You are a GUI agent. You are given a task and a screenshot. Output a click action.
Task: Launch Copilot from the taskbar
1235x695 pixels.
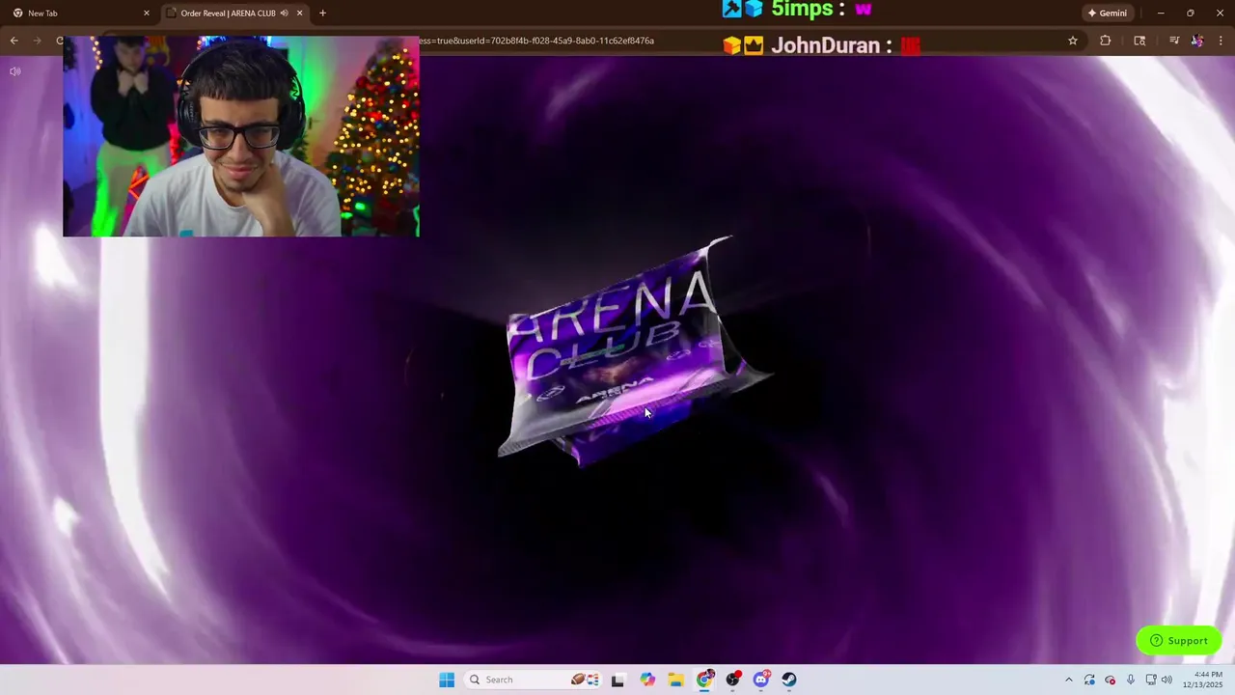coord(647,680)
